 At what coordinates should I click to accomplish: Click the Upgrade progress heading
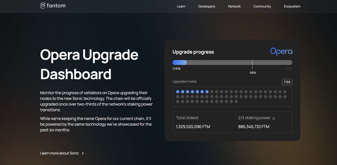click(x=193, y=52)
